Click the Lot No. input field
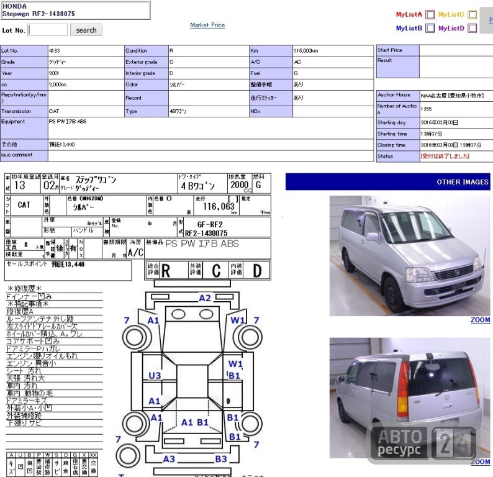Viewport: 493px width, 477px height. click(x=47, y=30)
